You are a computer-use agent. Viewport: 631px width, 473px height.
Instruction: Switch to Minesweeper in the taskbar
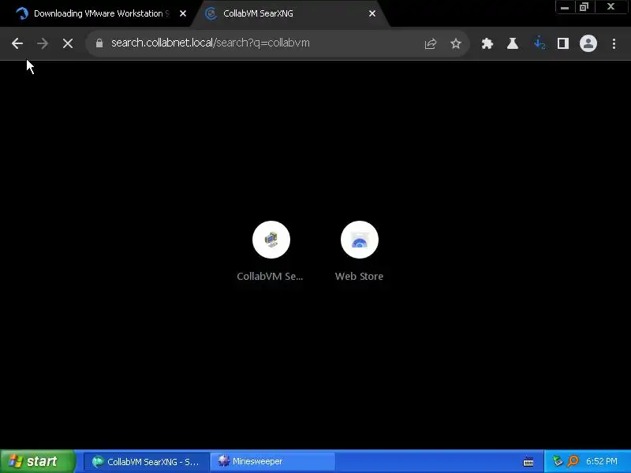(273, 461)
